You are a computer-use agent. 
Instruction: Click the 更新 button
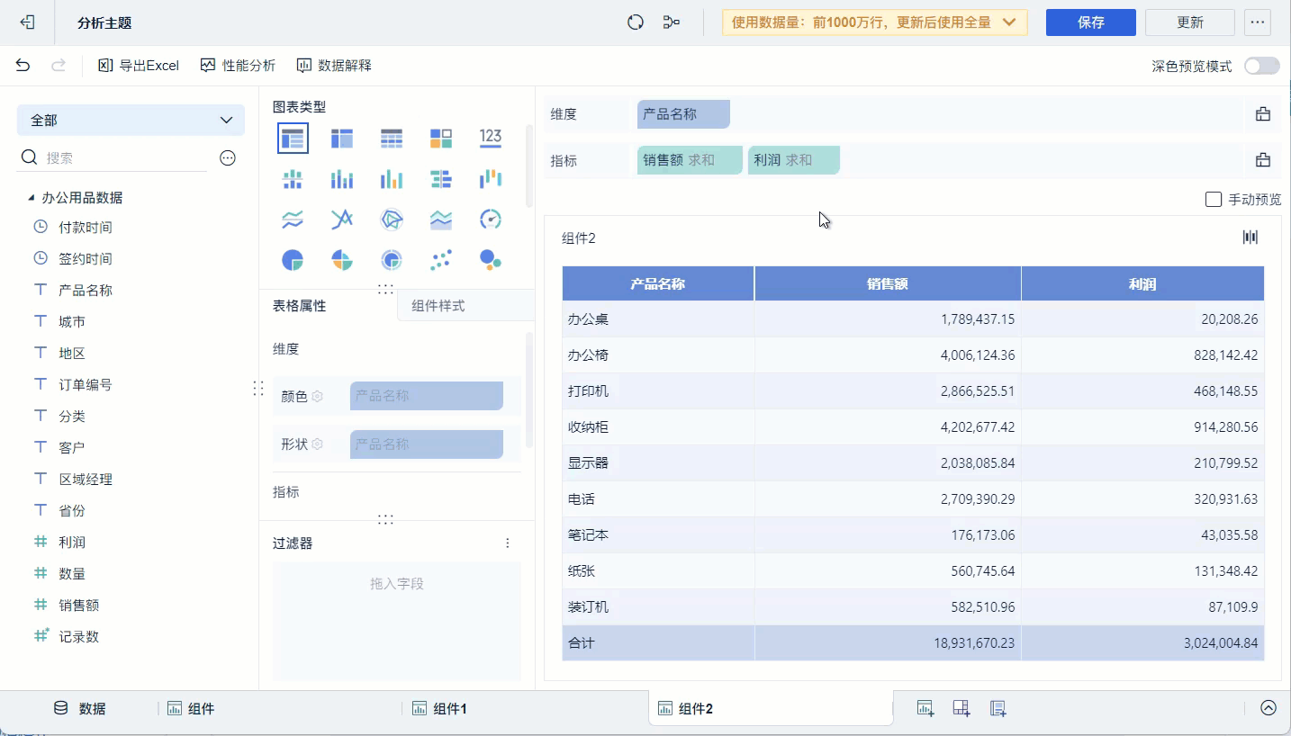click(x=1190, y=22)
